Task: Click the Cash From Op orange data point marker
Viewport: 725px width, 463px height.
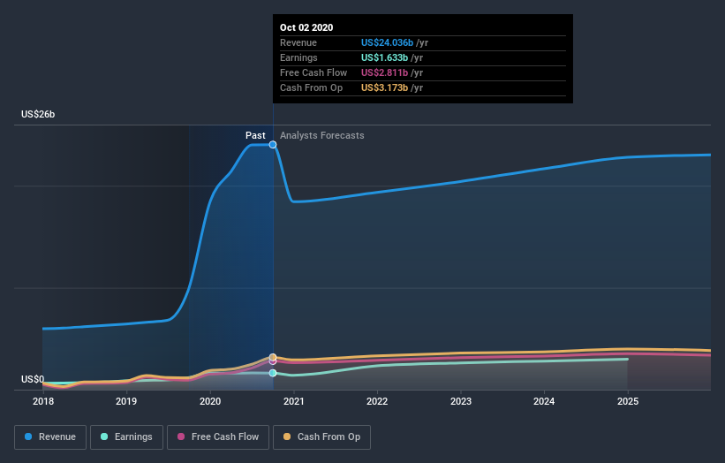Action: pos(273,357)
